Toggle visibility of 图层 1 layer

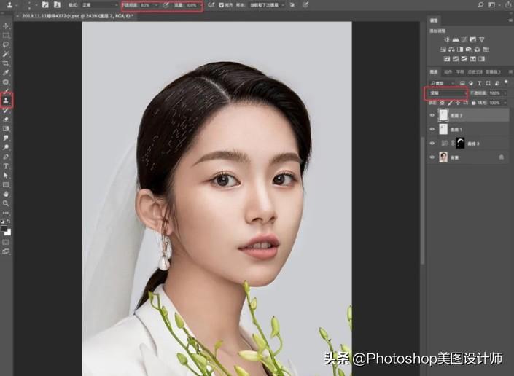coord(432,129)
